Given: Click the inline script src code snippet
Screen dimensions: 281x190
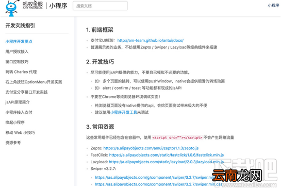Looking at the screenshot, I should (x=177, y=137).
